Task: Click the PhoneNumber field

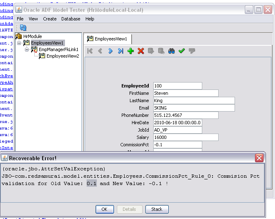Action: 186,115
